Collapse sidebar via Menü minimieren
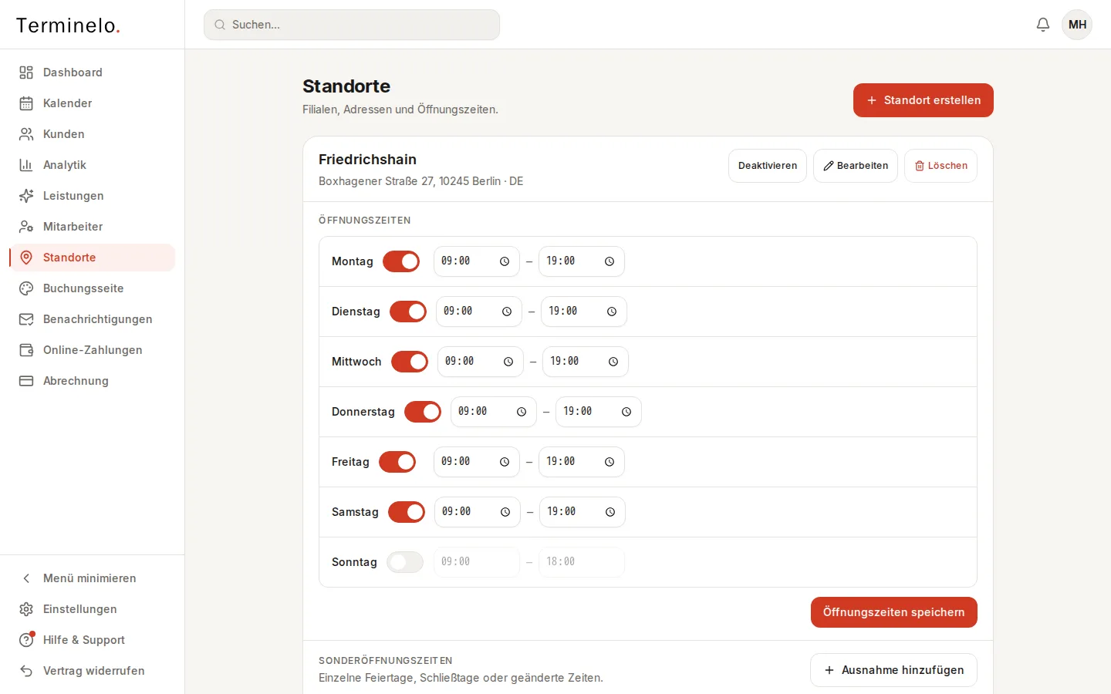 click(93, 578)
